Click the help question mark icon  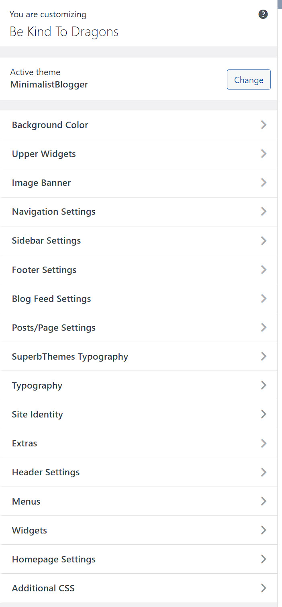coord(263,14)
